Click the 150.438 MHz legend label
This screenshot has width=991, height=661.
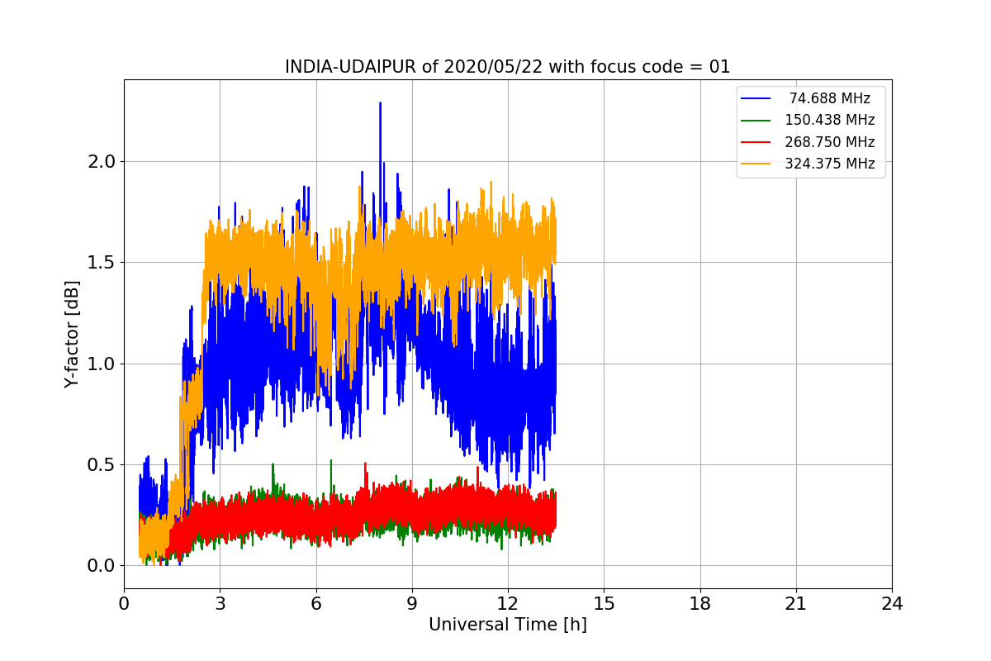tap(829, 120)
